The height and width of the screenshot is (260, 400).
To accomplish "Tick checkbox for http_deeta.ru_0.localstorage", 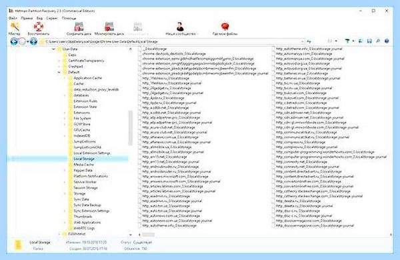I will (273, 201).
